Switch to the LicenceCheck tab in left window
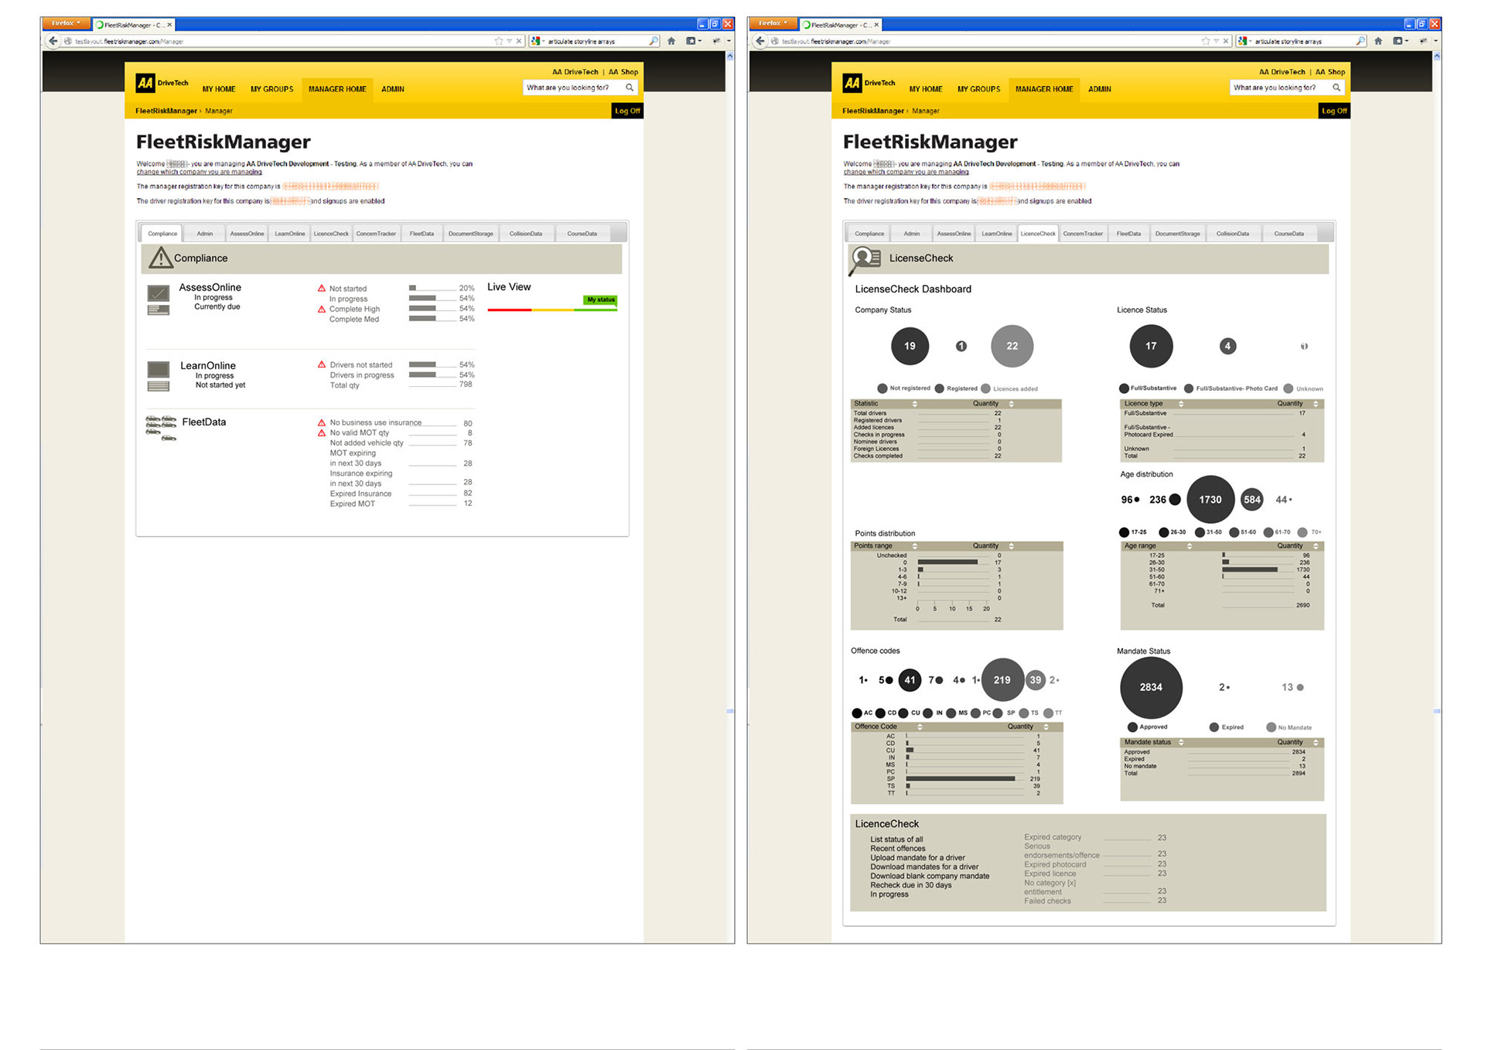The image size is (1485, 1050). [331, 234]
